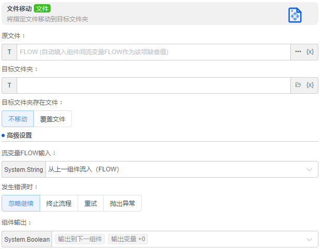Expand the component output dropdown
The height and width of the screenshot is (249, 320).
(x=309, y=239)
